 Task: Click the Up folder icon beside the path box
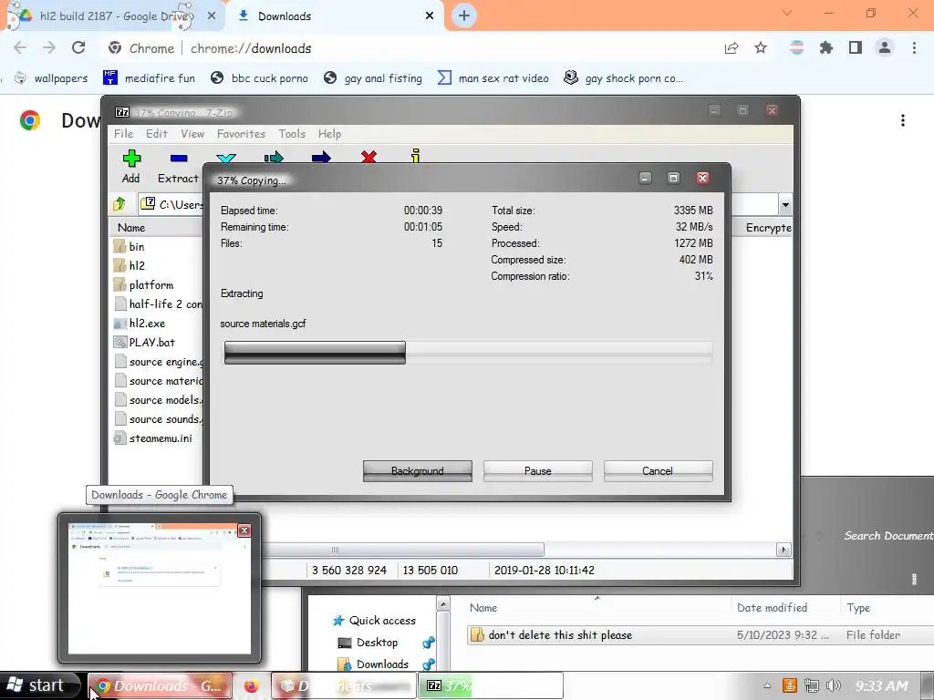(x=119, y=204)
